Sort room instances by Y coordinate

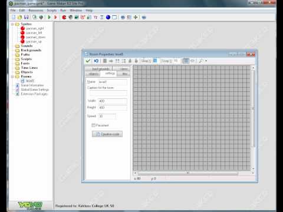pos(124,61)
